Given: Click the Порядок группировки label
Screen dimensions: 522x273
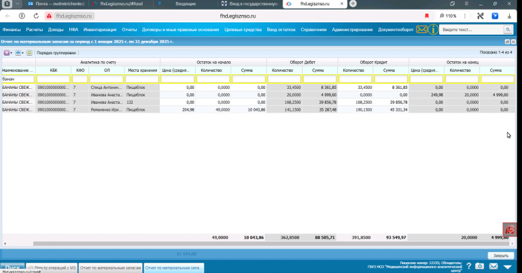Looking at the screenshot, I should tap(56, 53).
